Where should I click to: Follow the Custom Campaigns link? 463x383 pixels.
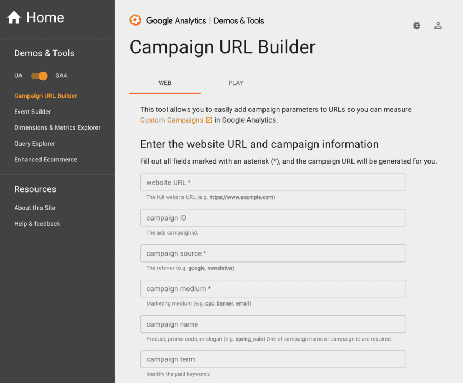click(171, 120)
